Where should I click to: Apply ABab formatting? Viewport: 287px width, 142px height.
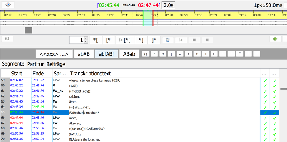[129, 54]
